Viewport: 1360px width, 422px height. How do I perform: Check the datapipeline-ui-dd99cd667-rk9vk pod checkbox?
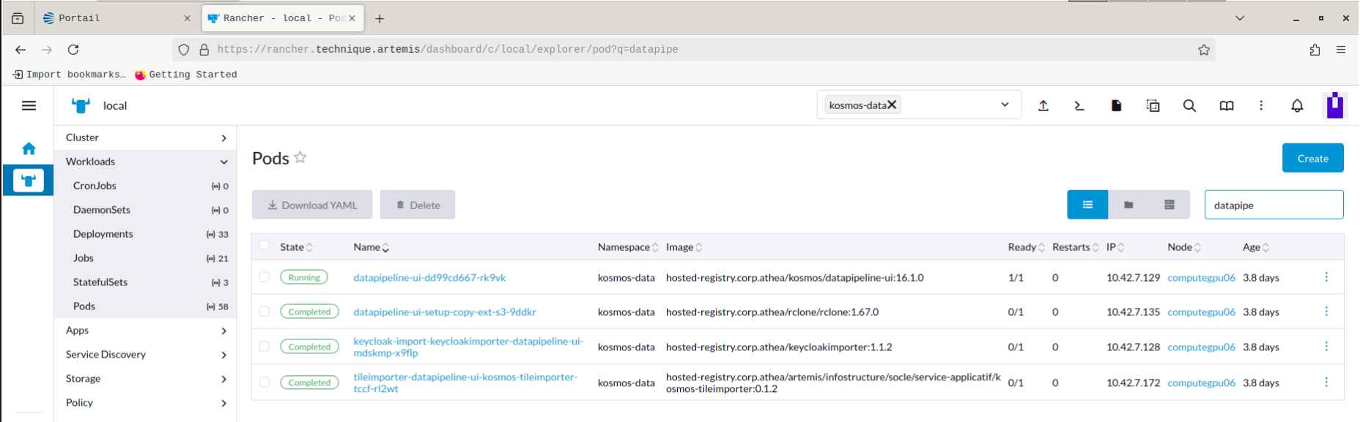[265, 277]
